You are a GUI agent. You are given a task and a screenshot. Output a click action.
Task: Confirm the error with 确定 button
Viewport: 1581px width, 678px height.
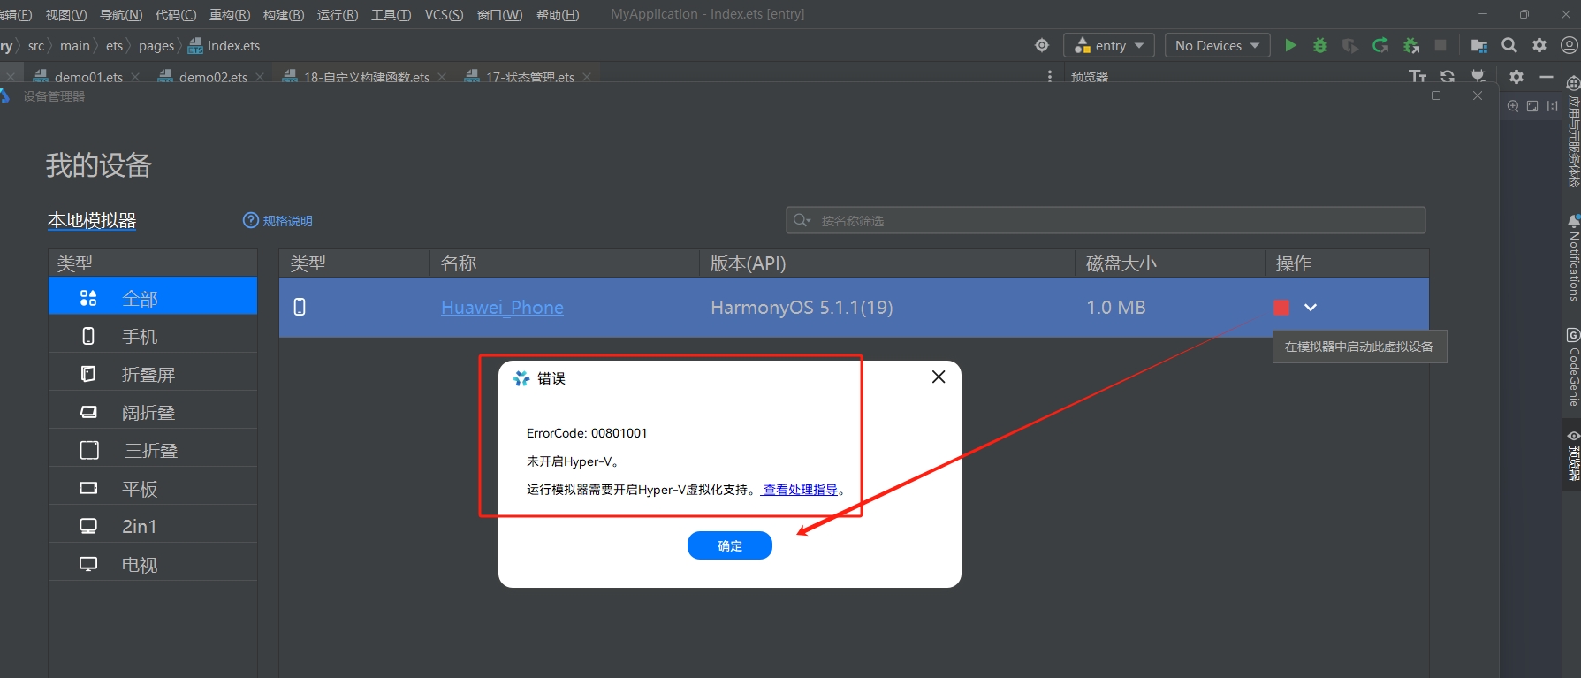pyautogui.click(x=730, y=545)
